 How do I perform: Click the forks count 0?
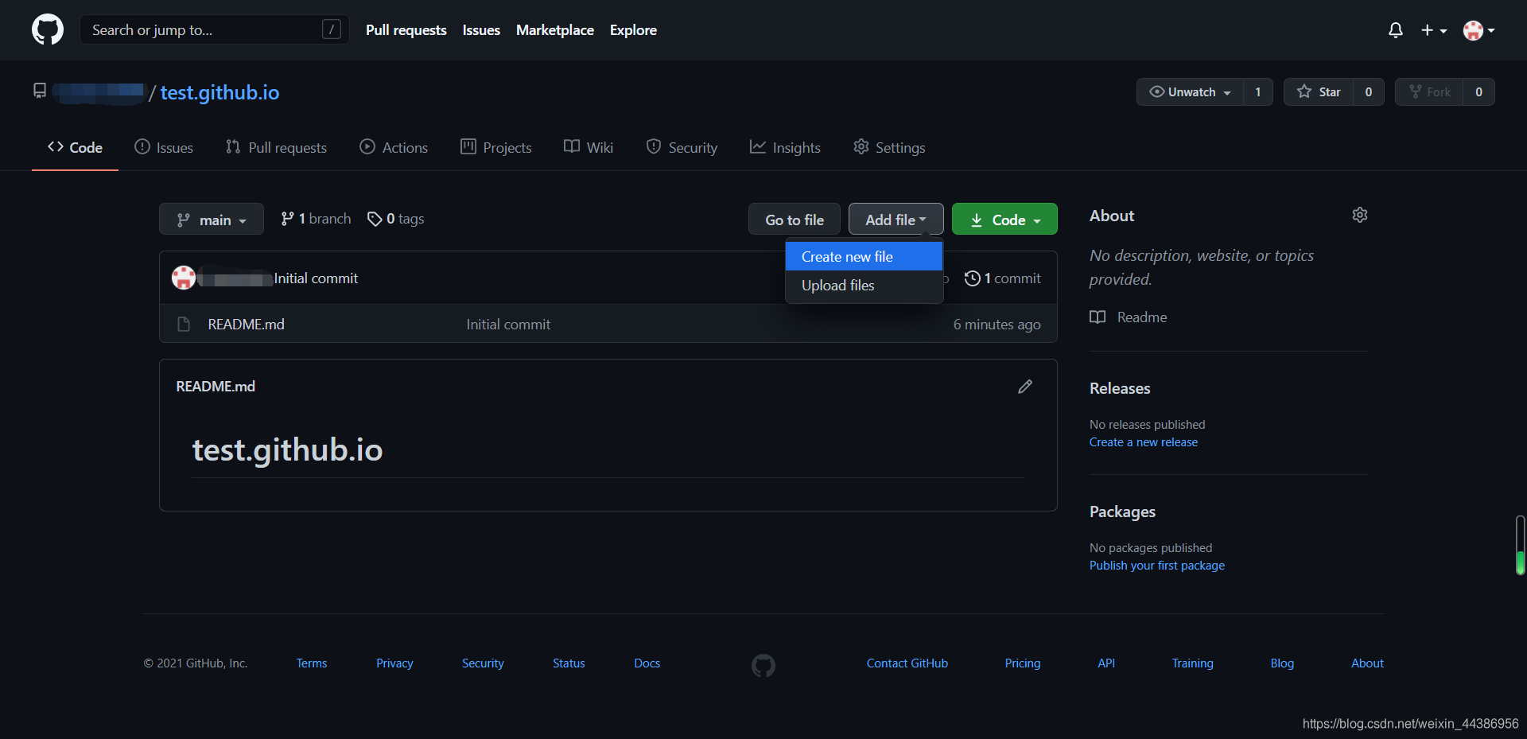[1478, 92]
